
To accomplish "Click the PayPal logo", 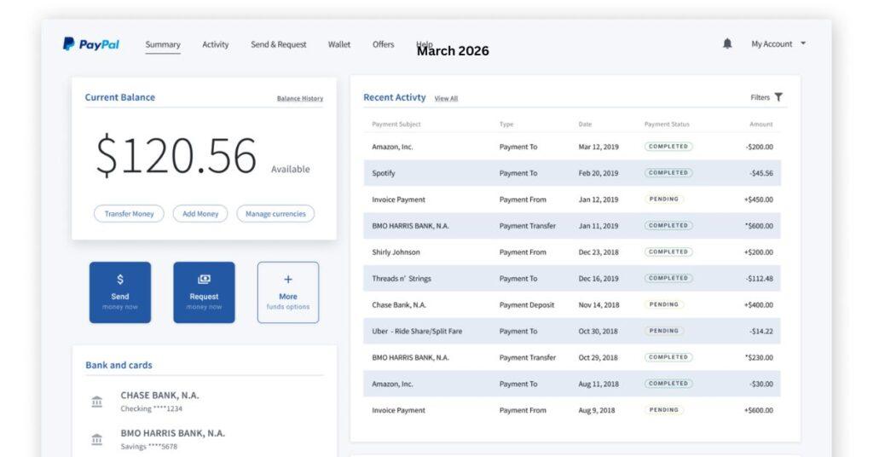I will tap(91, 44).
